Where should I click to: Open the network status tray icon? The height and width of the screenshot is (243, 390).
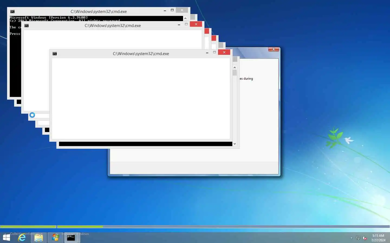coord(358,238)
